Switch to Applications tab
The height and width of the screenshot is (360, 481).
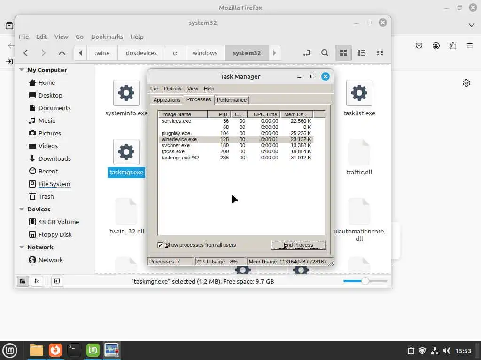coord(167,100)
